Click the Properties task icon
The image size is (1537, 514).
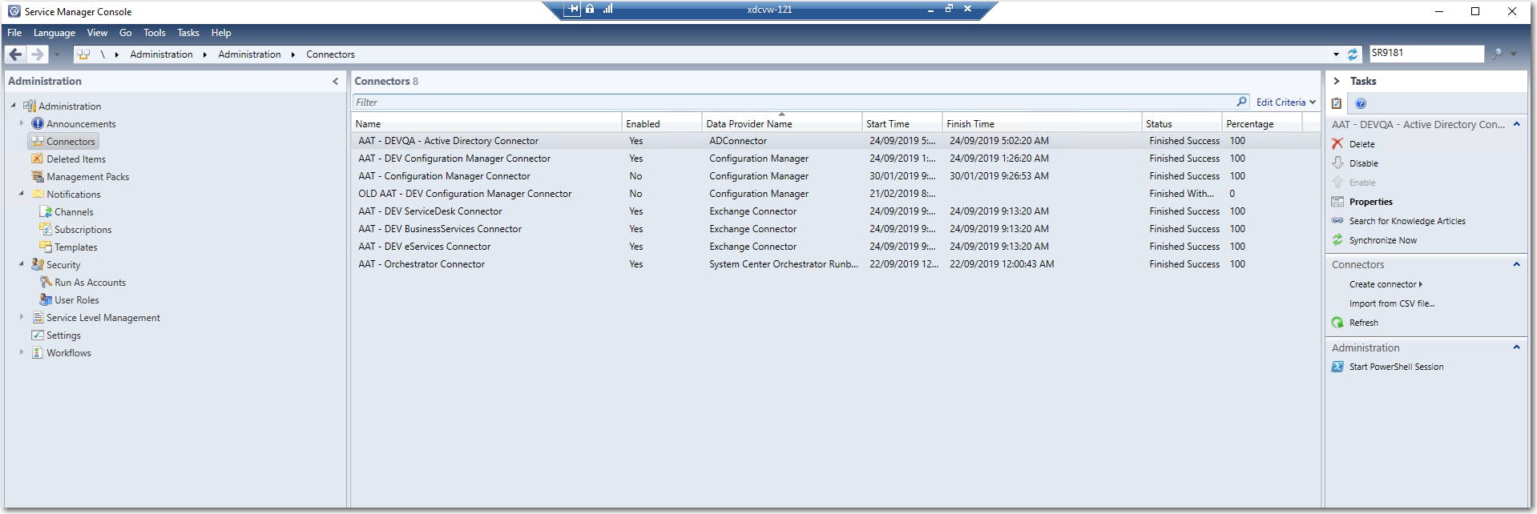point(1337,201)
